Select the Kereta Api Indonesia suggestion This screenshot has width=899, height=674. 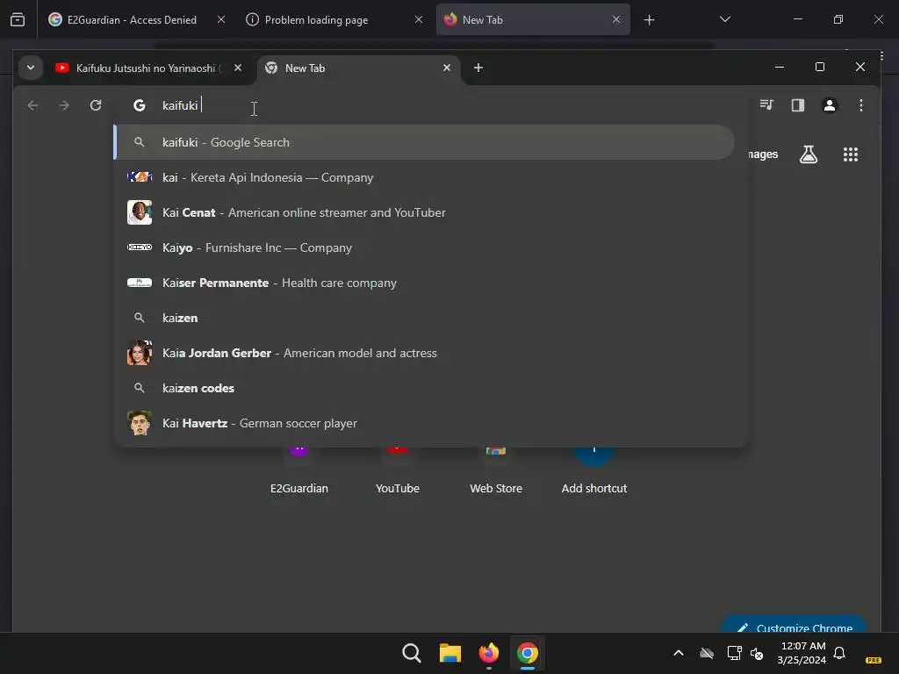424,177
